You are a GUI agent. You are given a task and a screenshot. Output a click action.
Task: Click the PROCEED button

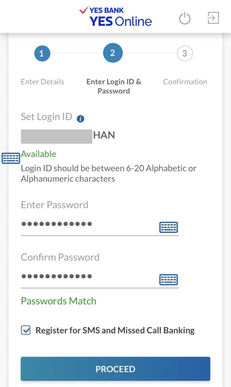click(115, 369)
